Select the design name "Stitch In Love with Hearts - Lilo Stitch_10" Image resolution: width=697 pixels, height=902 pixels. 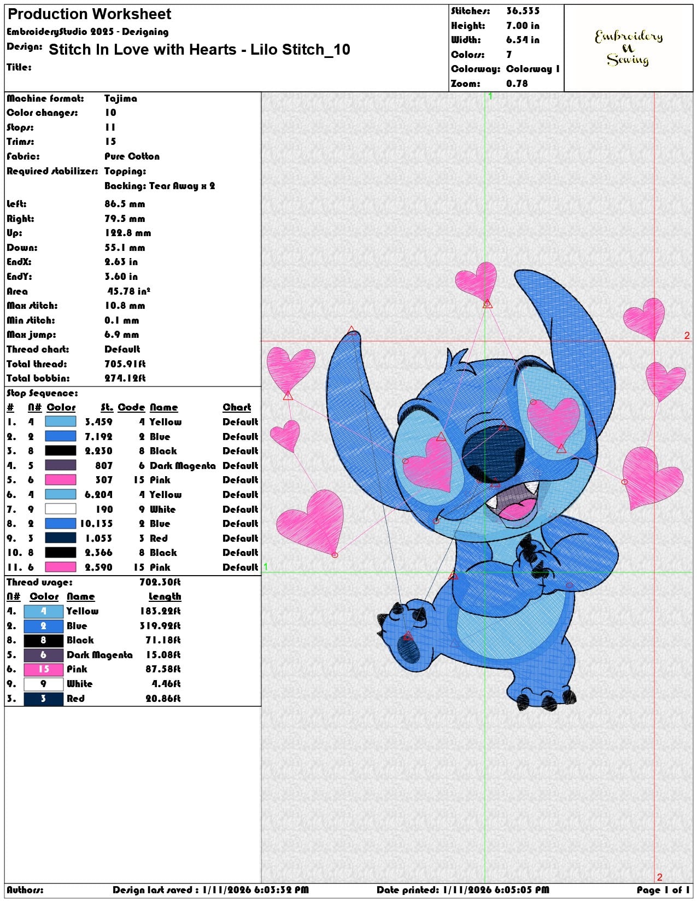(200, 50)
